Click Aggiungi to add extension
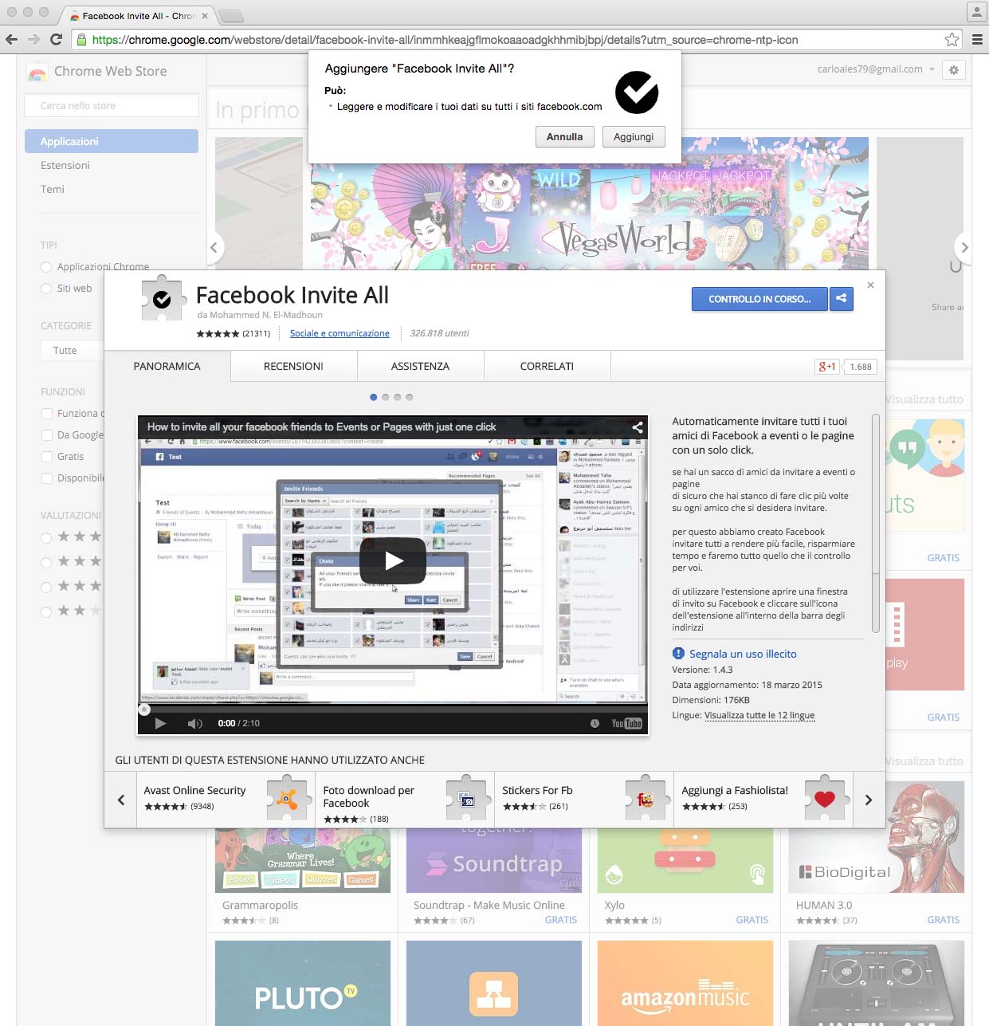 tap(634, 137)
